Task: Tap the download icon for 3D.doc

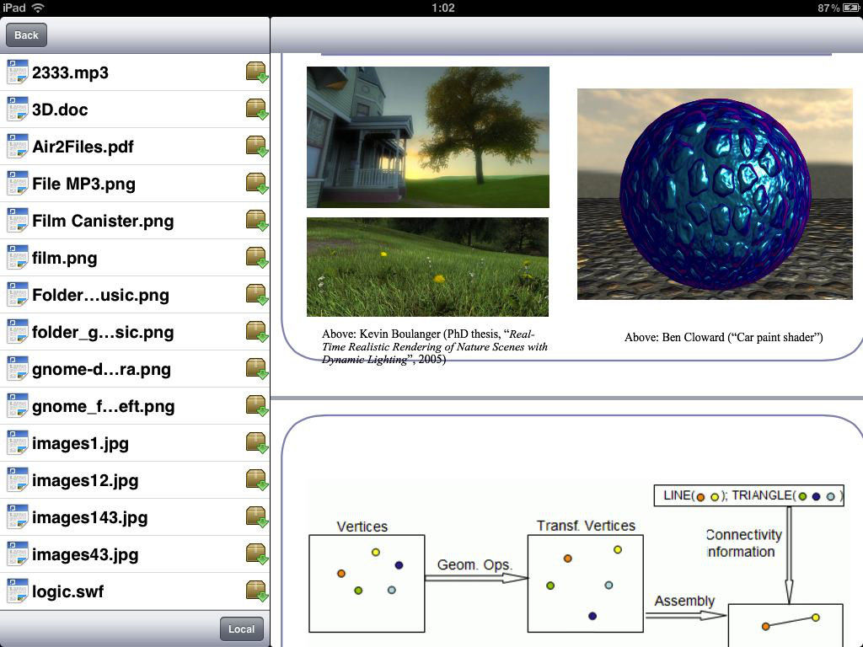Action: [256, 109]
